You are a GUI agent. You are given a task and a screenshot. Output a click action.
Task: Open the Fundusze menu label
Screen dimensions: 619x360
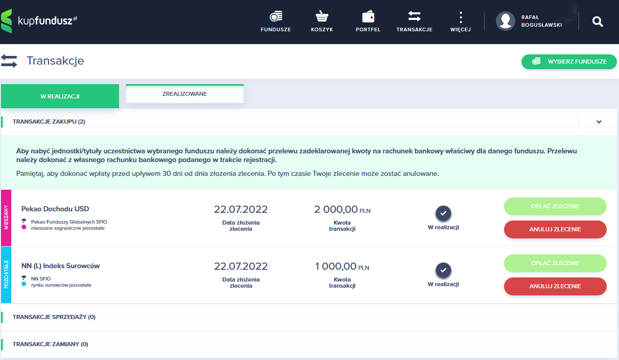(276, 30)
